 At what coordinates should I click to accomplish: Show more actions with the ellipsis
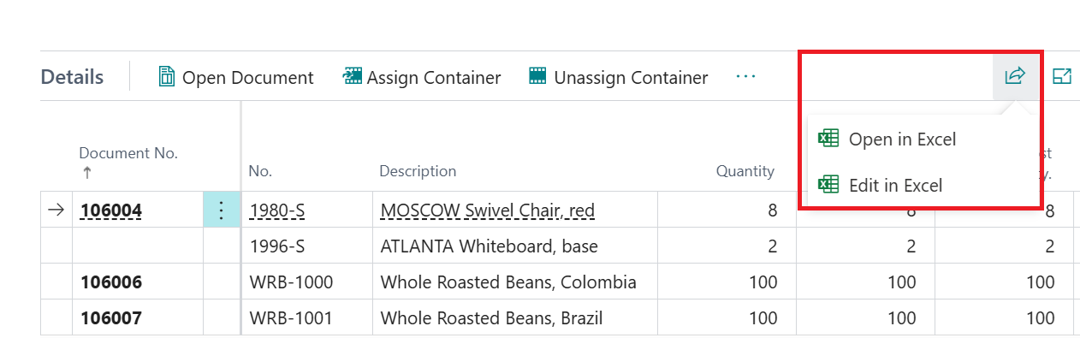coord(745,77)
